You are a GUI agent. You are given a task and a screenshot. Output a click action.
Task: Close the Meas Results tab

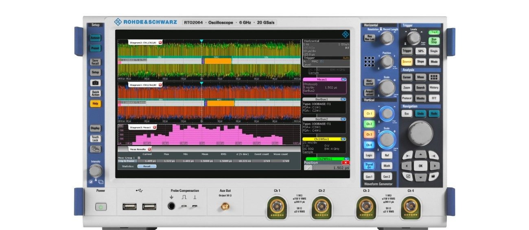click(x=149, y=149)
